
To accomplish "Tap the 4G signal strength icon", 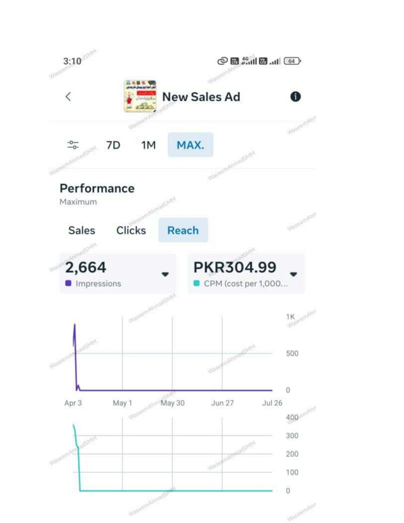I will click(x=249, y=60).
